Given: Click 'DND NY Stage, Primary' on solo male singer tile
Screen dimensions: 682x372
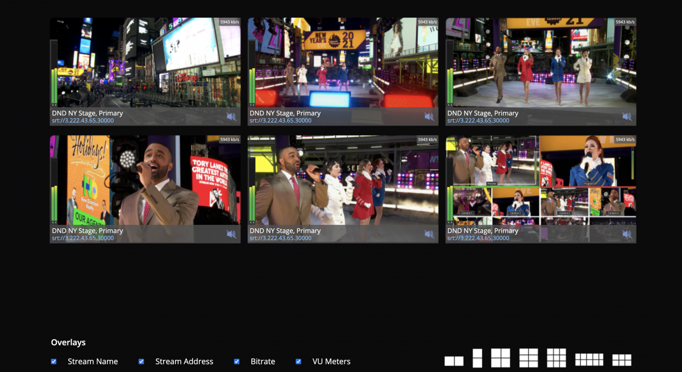Looking at the screenshot, I should (x=88, y=231).
